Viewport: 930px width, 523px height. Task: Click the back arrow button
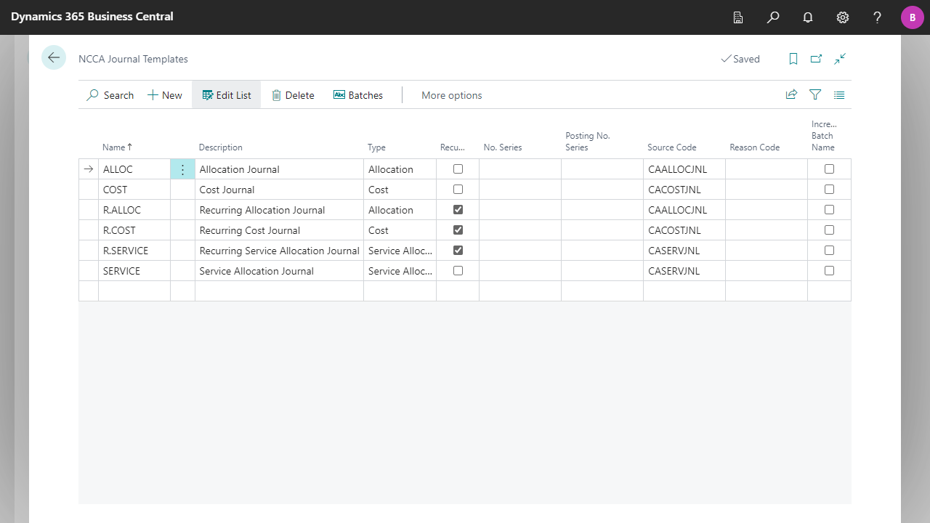click(54, 58)
